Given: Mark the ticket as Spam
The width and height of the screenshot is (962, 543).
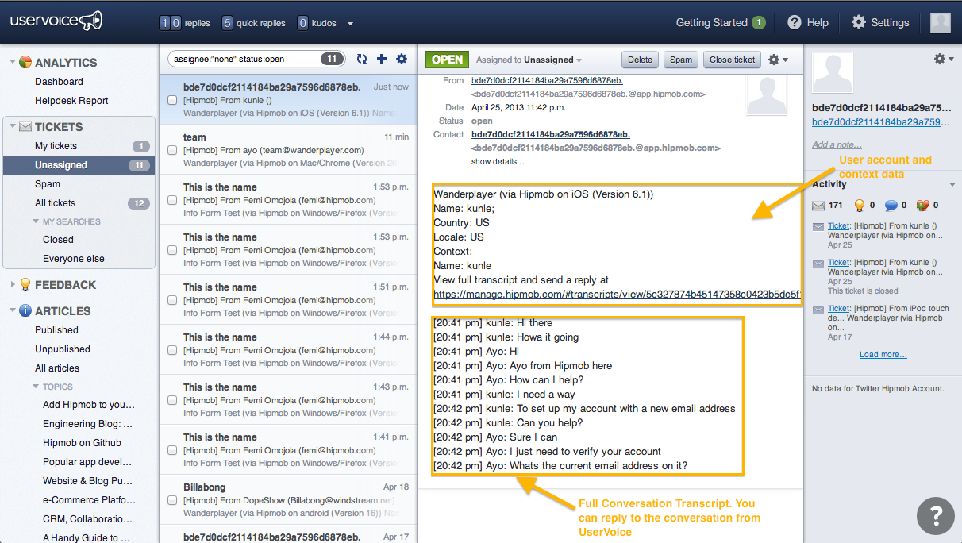Looking at the screenshot, I should pyautogui.click(x=681, y=60).
